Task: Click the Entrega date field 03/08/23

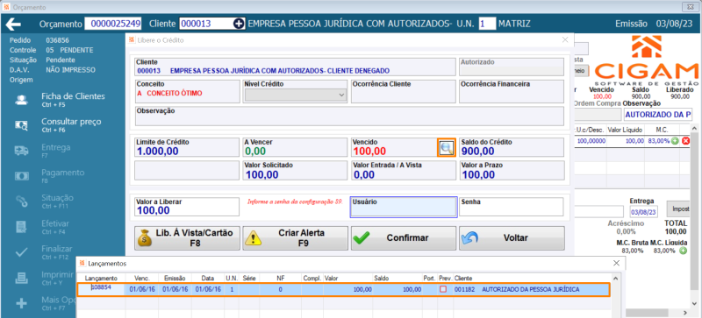Action: (x=643, y=211)
